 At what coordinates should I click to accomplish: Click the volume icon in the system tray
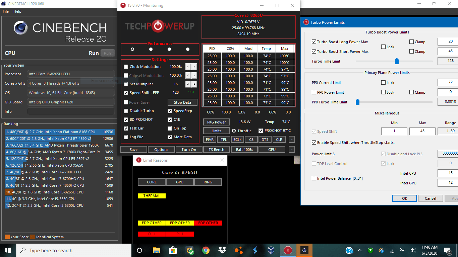pos(413,250)
